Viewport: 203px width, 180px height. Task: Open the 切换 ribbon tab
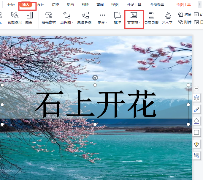[55, 5]
